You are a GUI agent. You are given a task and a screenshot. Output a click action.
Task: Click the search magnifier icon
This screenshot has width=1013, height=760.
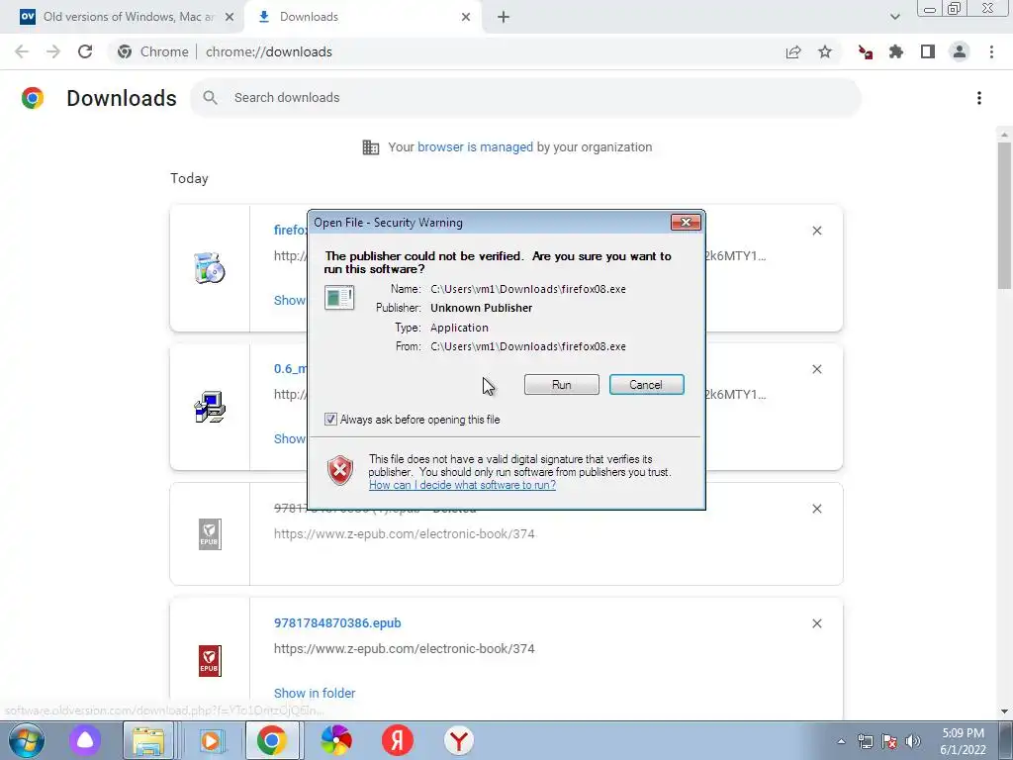pos(210,98)
